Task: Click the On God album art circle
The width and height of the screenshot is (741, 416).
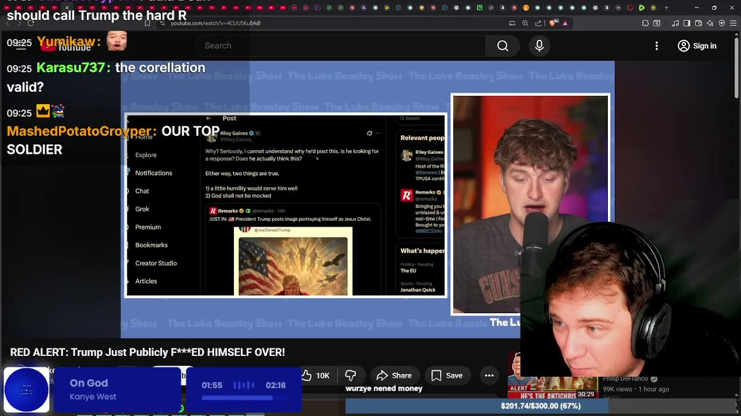Action: [x=27, y=389]
